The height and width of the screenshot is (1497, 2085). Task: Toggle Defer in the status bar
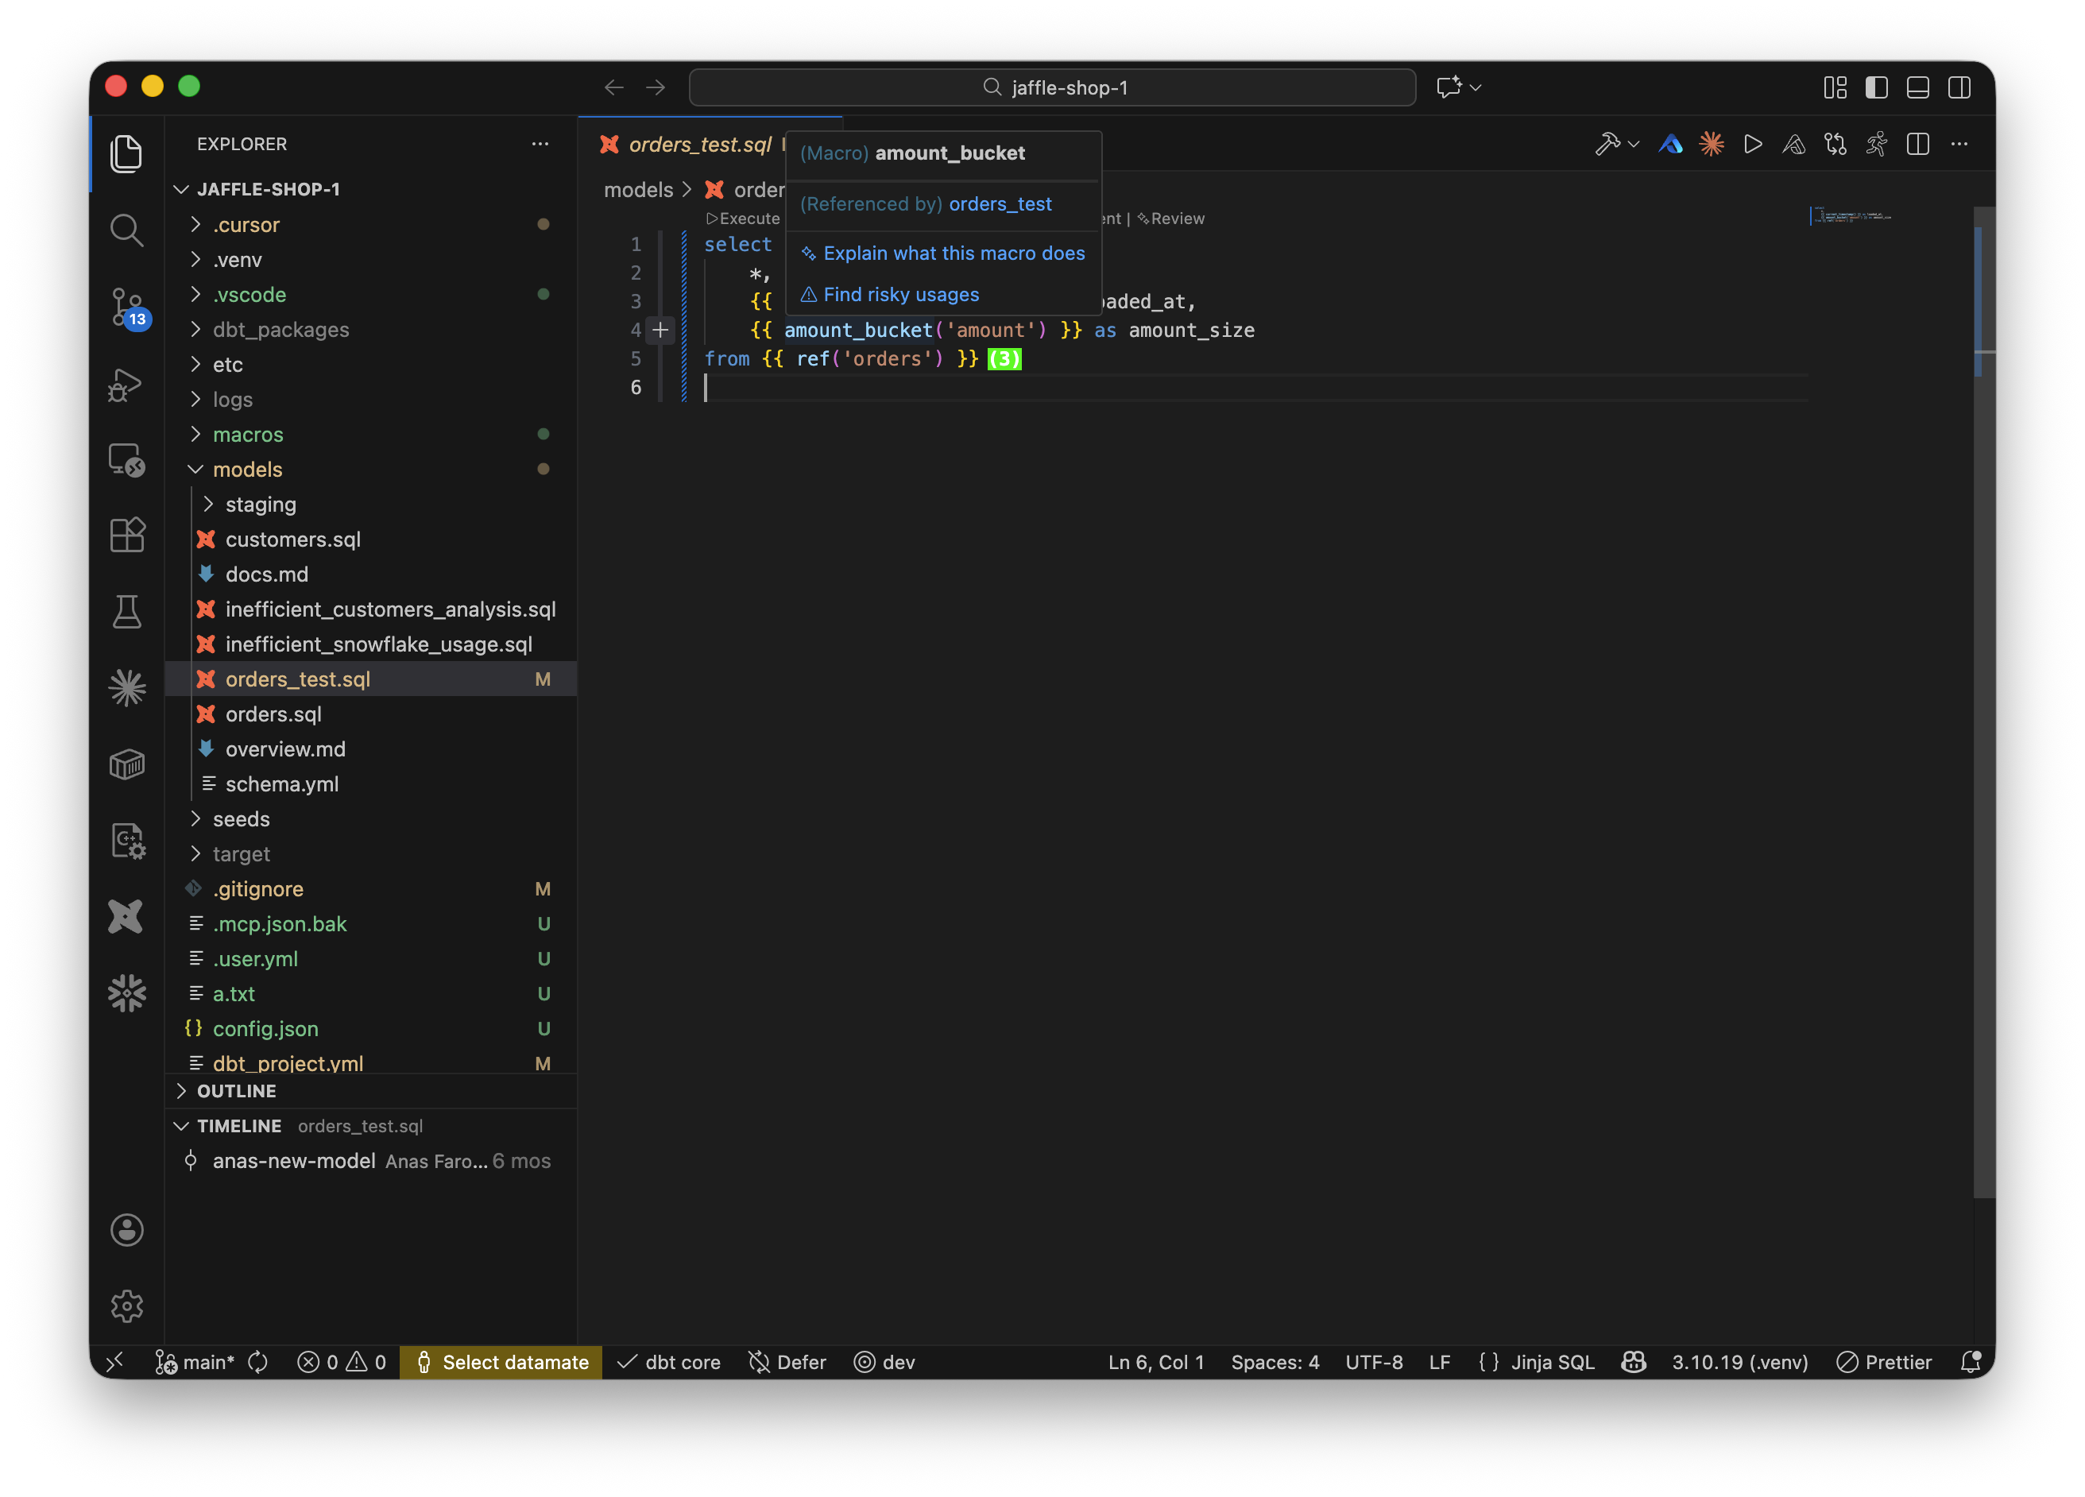coord(787,1362)
